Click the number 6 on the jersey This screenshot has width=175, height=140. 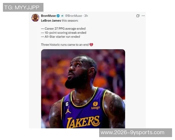tap(67, 104)
